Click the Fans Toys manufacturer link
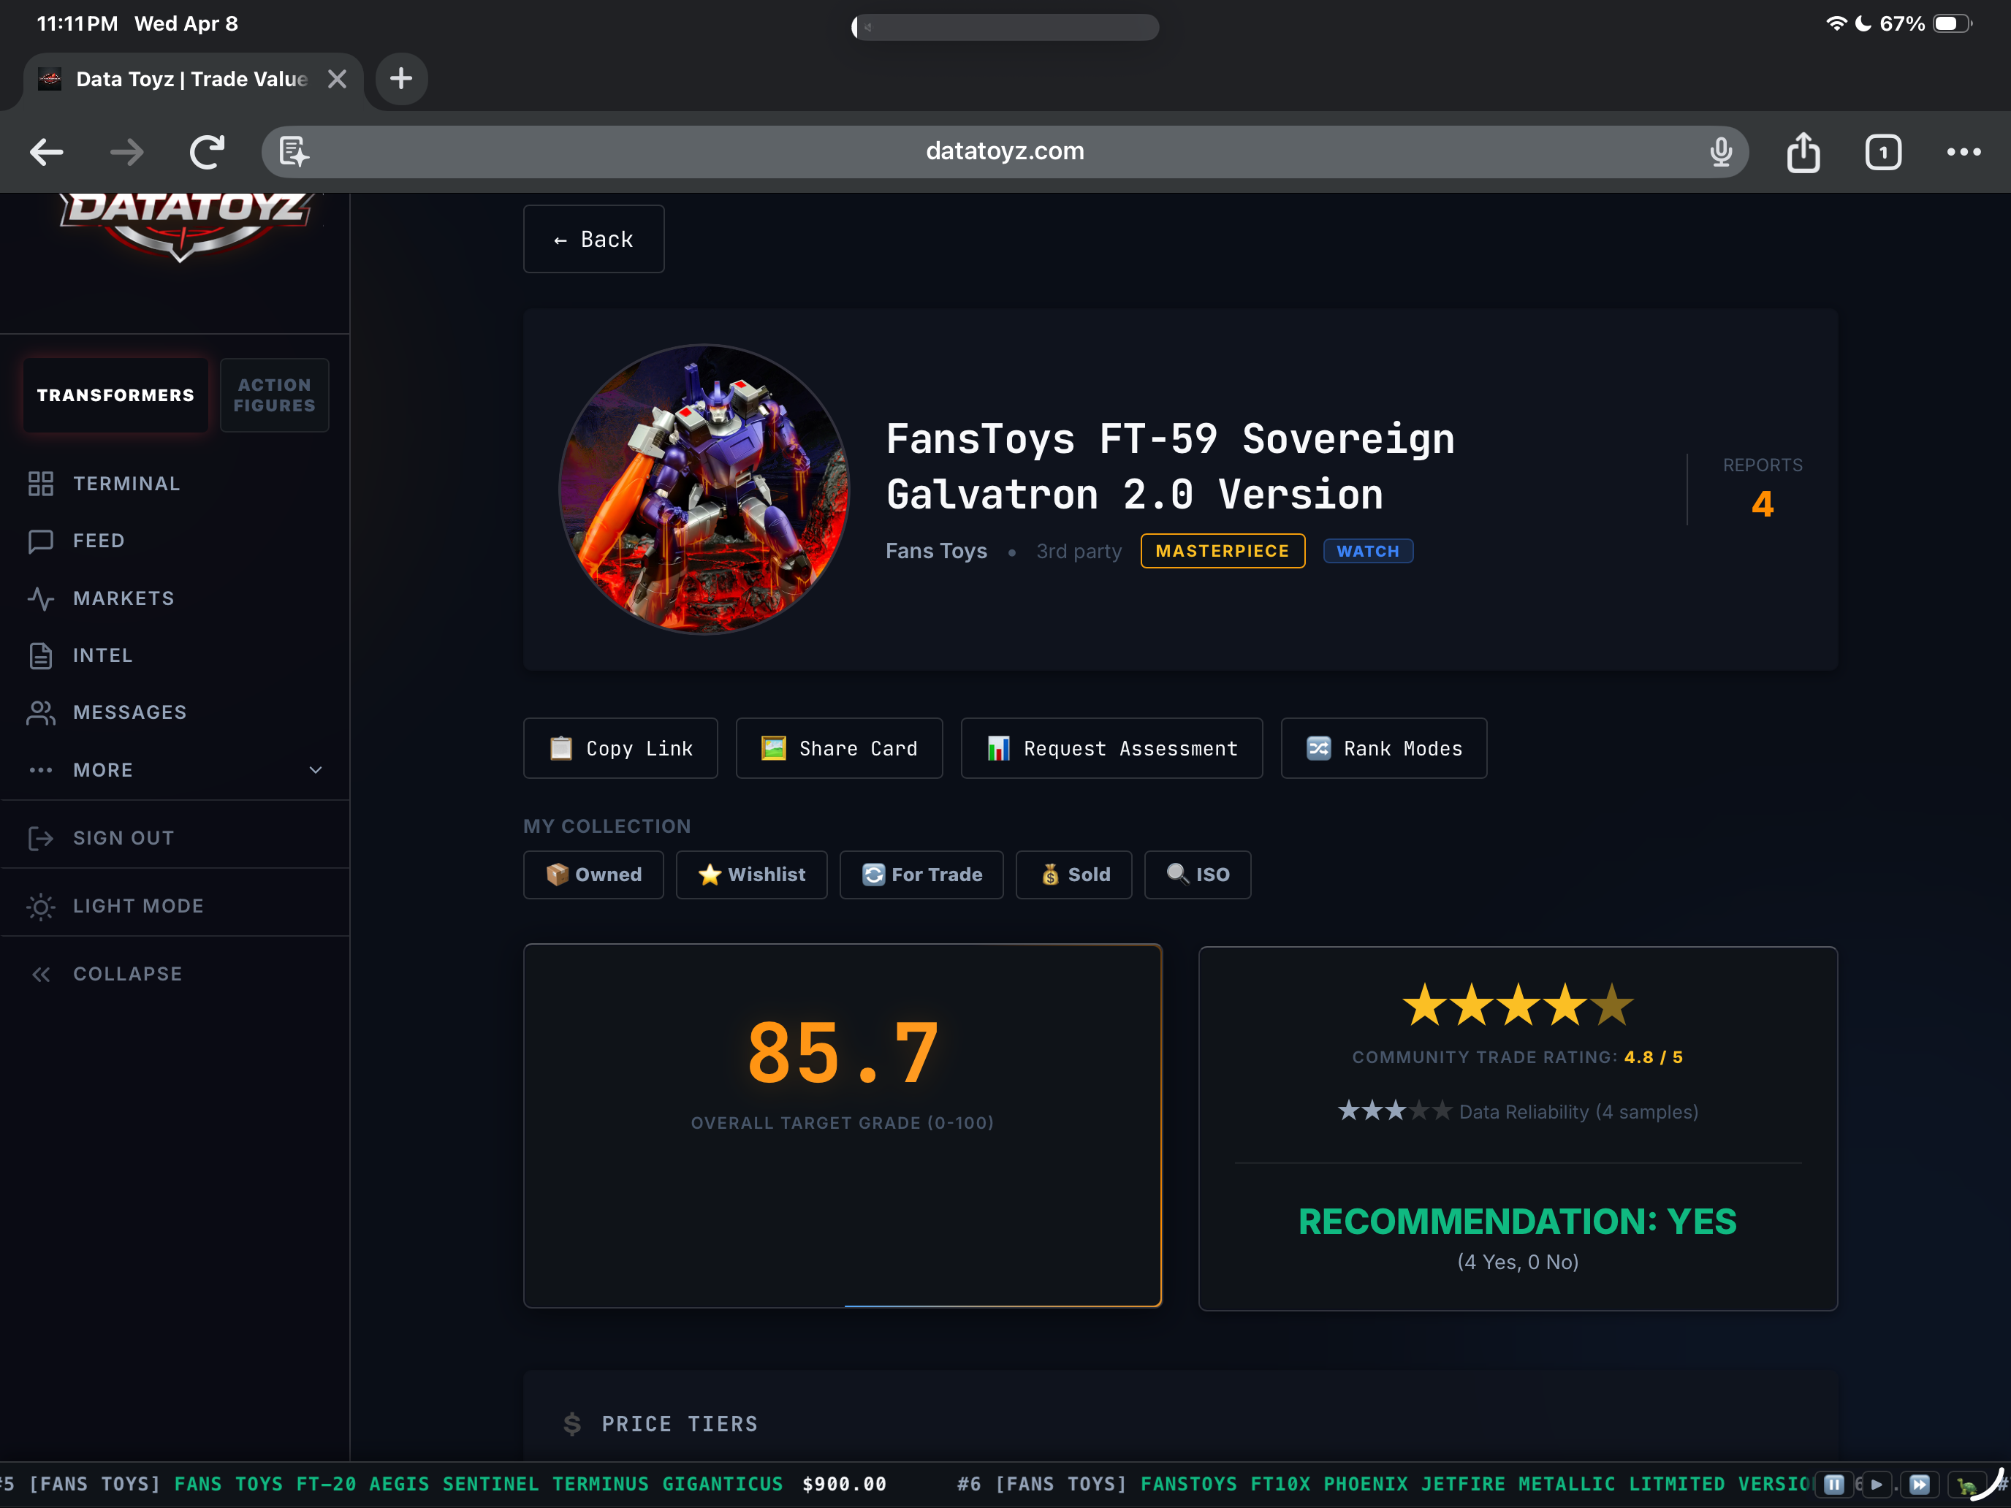 pyautogui.click(x=935, y=551)
